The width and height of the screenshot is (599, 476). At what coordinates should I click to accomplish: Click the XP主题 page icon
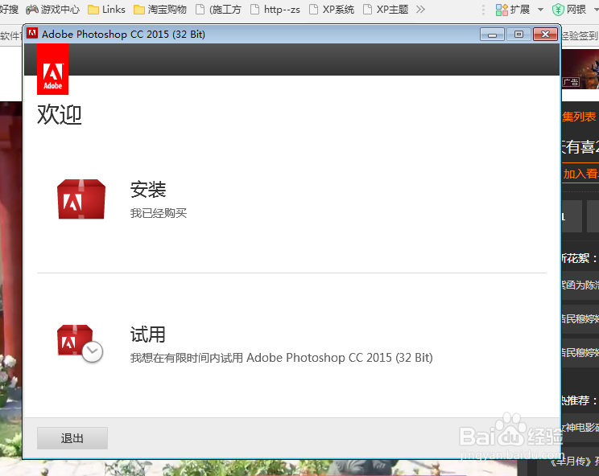(367, 9)
